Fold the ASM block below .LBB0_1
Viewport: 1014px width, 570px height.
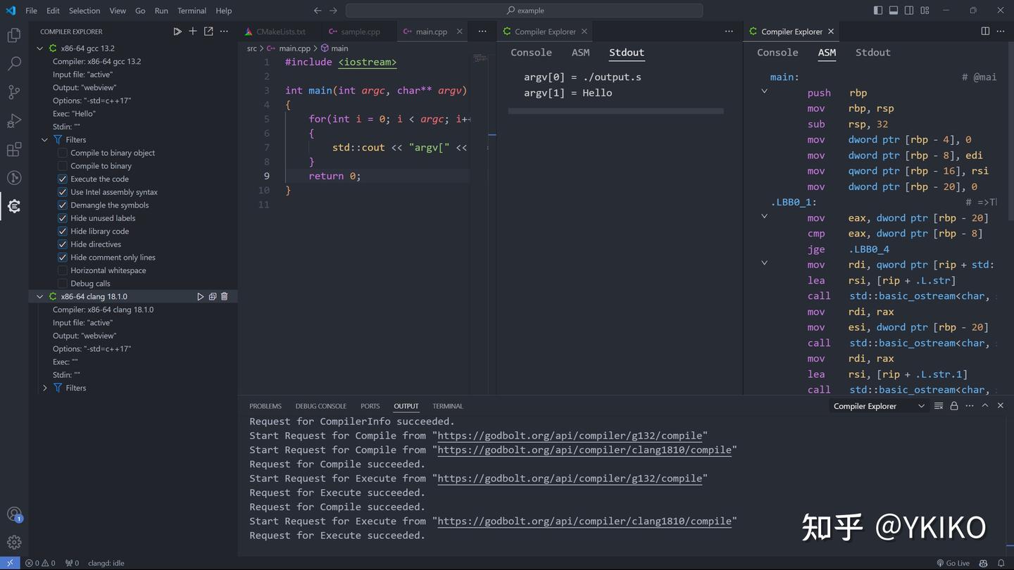(764, 216)
